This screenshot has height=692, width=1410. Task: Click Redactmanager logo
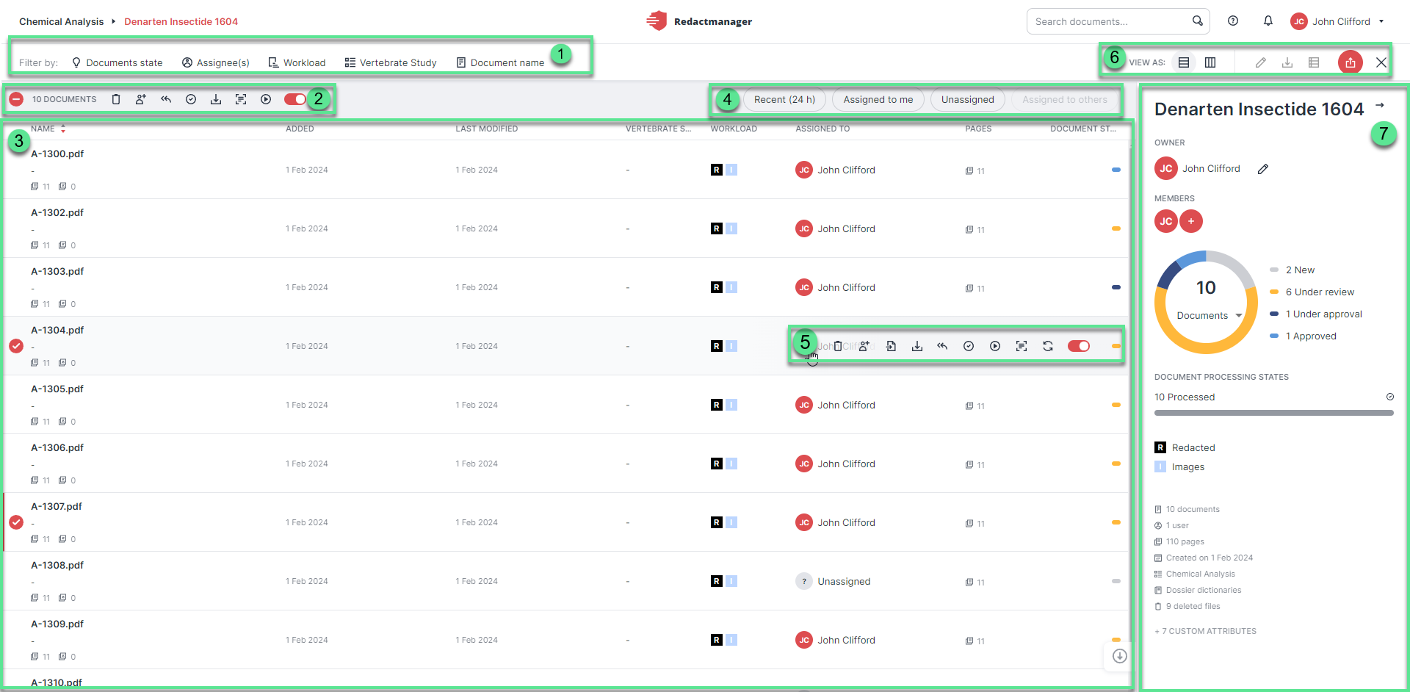(699, 21)
